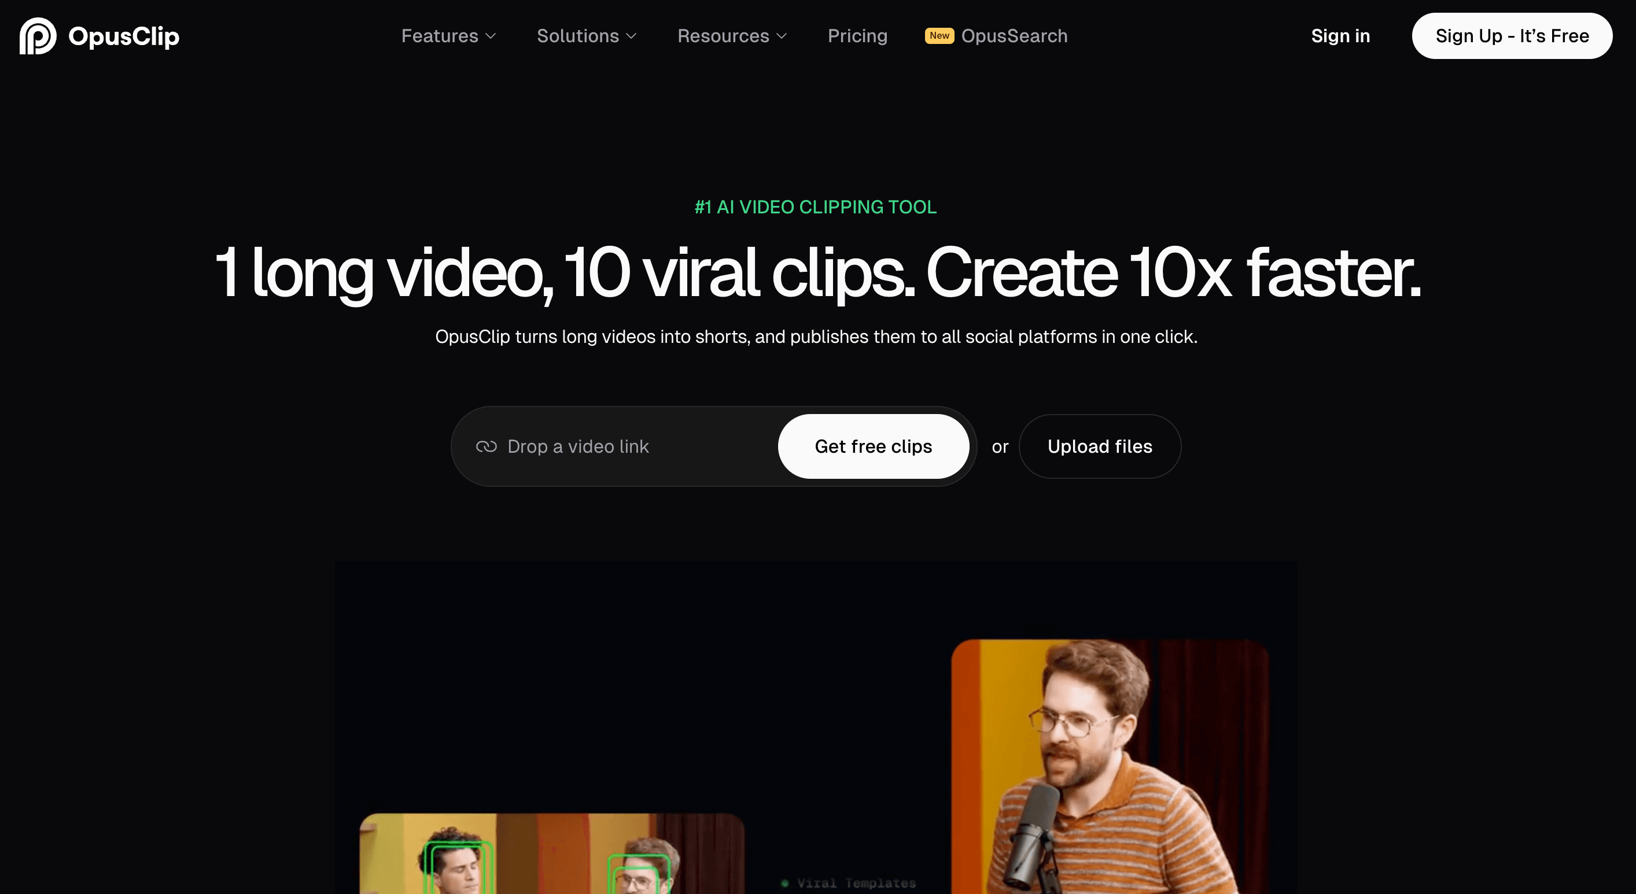Click the link icon in the video link field
Screen dimensions: 1636x894
point(487,446)
